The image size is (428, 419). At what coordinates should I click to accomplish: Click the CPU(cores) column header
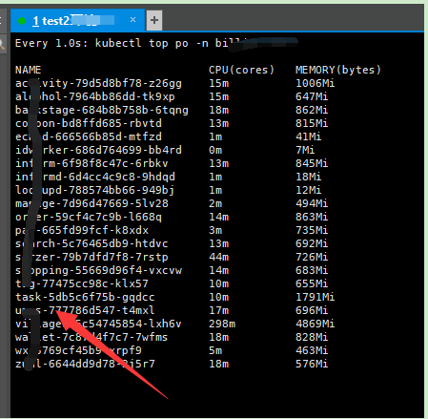241,70
